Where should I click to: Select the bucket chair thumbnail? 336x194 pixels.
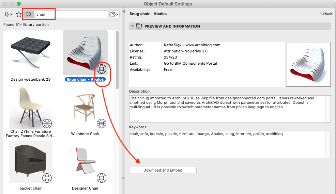tap(31, 162)
